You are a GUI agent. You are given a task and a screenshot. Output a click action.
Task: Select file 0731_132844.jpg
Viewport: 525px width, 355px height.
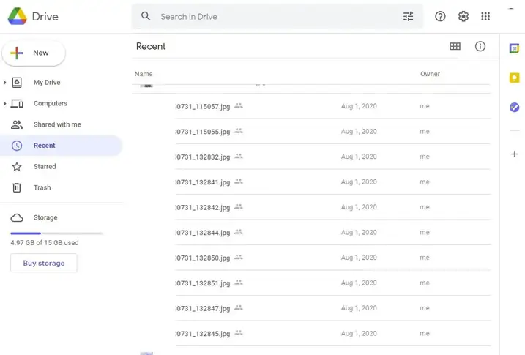click(203, 233)
